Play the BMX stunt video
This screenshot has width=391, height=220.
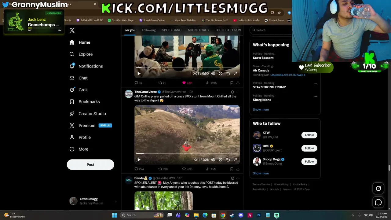coord(139,160)
